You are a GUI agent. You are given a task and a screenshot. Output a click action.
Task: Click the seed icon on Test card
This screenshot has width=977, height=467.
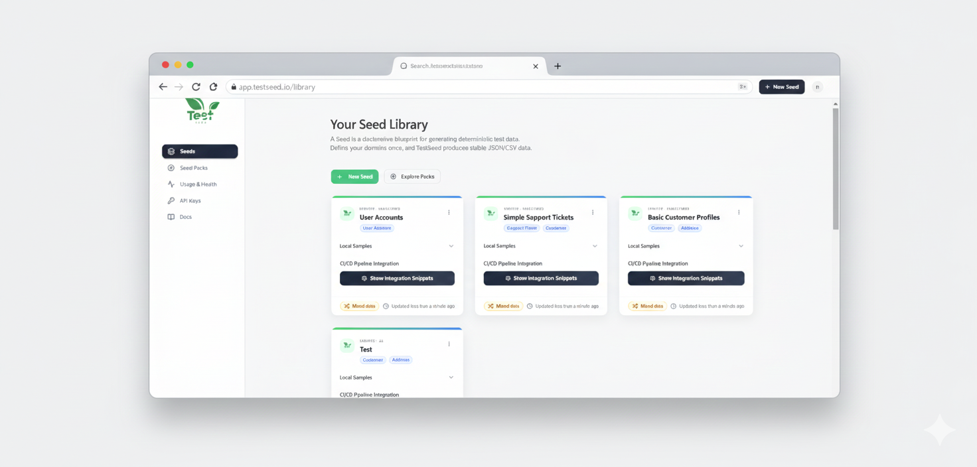pos(346,346)
